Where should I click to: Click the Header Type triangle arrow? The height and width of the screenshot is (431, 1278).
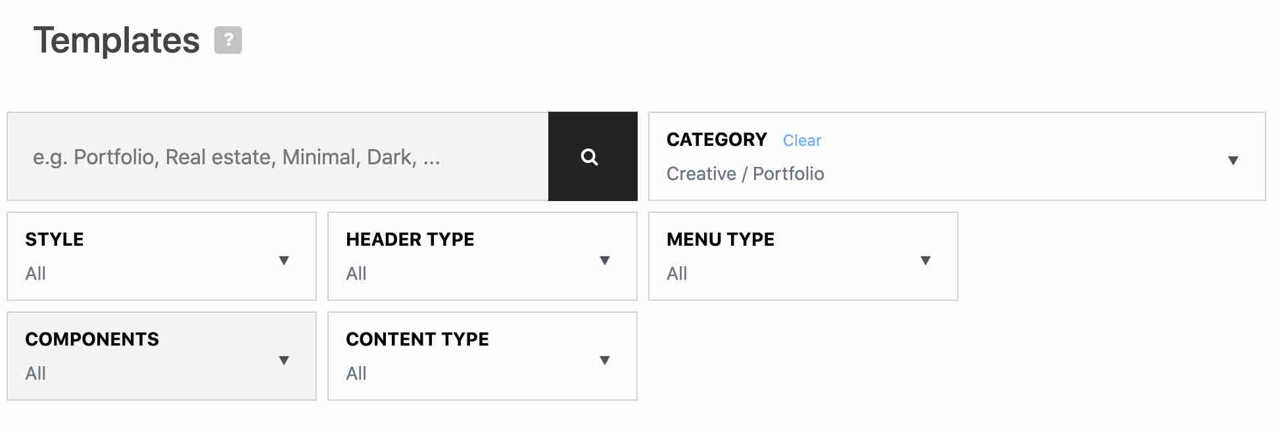[x=605, y=260]
